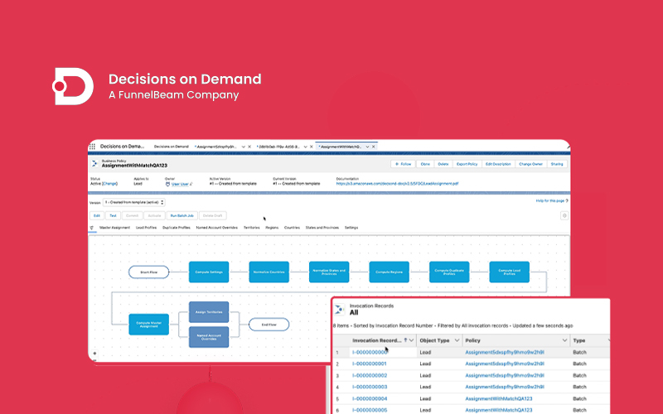Image resolution: width=663 pixels, height=414 pixels.
Task: Click the Decisions on Demand D logo
Action: (73, 86)
